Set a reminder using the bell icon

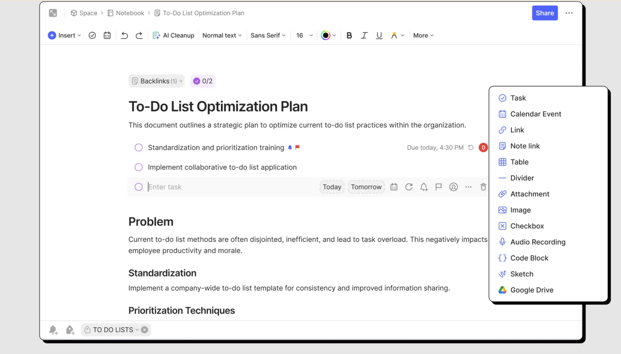pos(424,187)
